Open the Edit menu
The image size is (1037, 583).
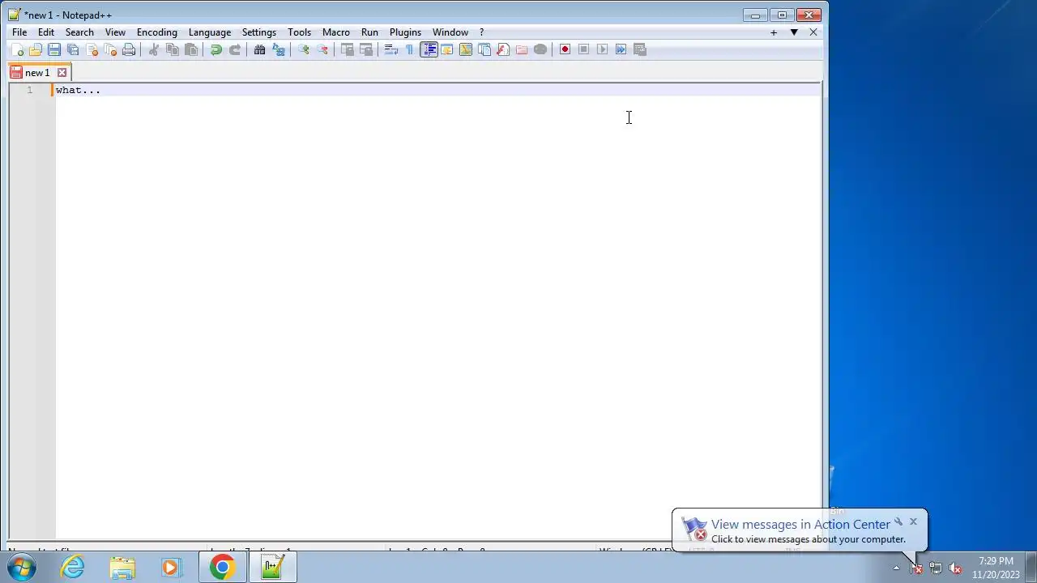pos(46,32)
